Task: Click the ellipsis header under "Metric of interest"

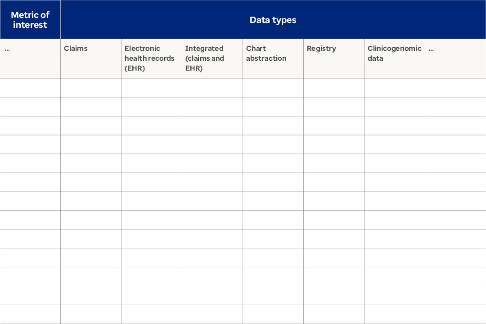Action: (x=30, y=58)
